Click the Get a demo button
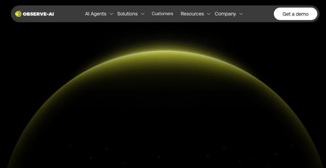The height and width of the screenshot is (168, 326). pyautogui.click(x=296, y=14)
